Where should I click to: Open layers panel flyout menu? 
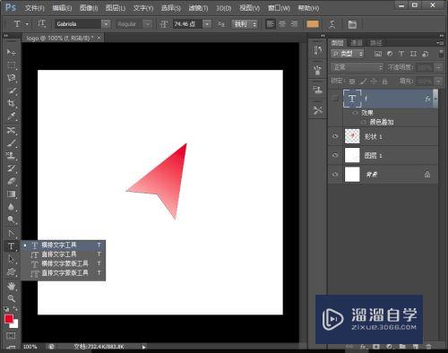tap(439, 43)
